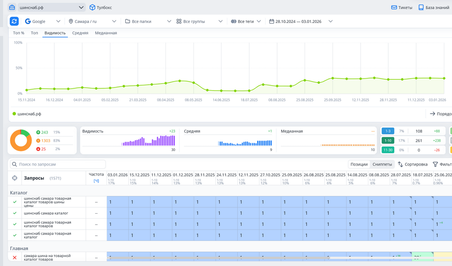Toggle red cross on 'самара шина' row
The height and width of the screenshot is (266, 452).
[15, 257]
